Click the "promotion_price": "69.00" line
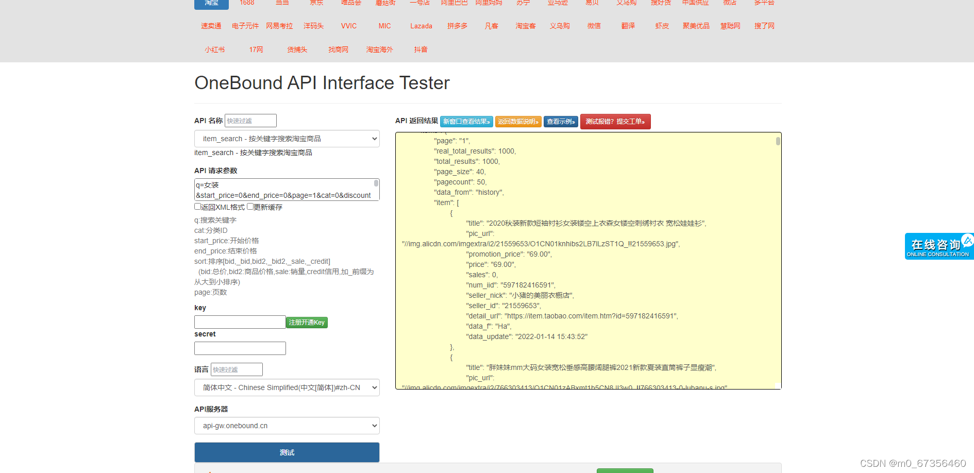This screenshot has width=974, height=473. [x=509, y=254]
